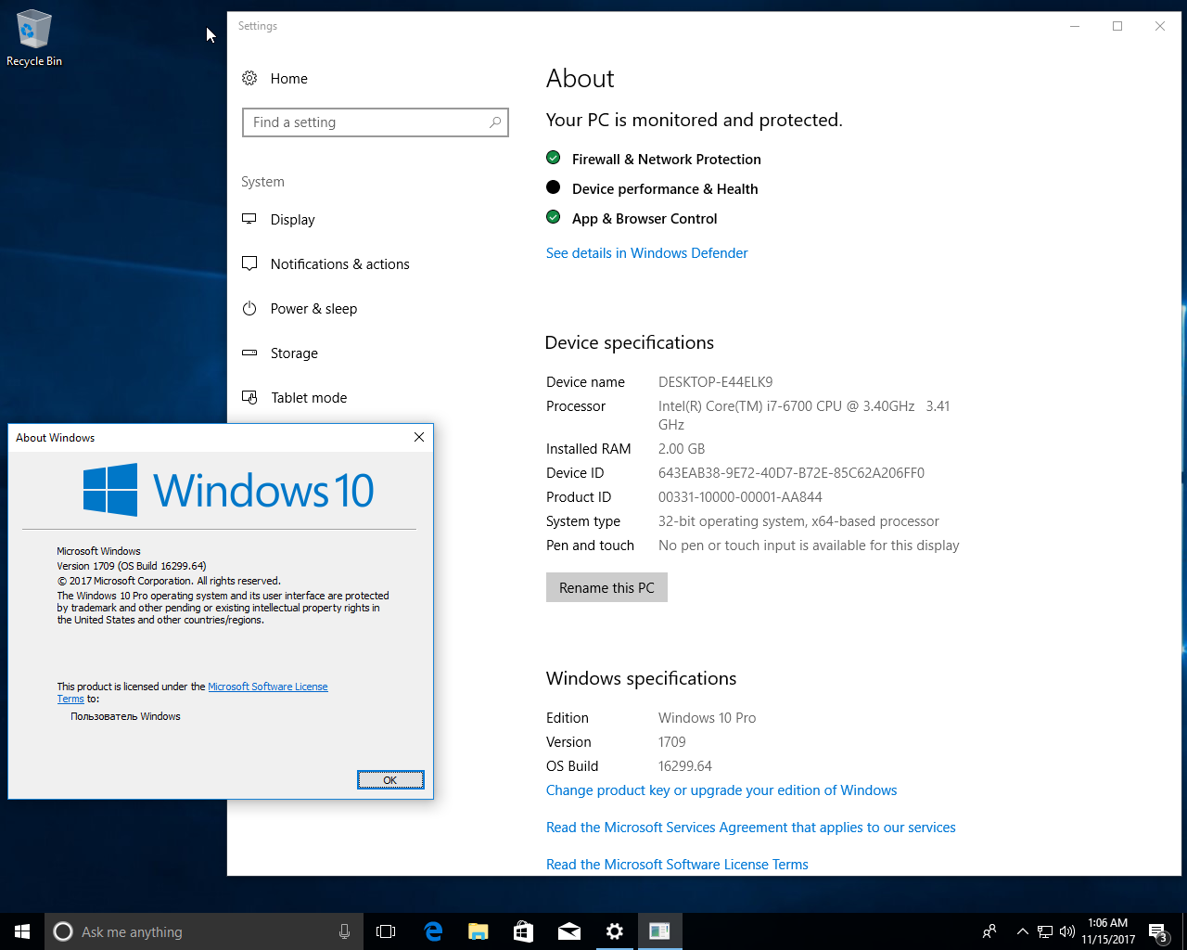Click the search magnifier in Find a setting
This screenshot has height=950, width=1187.
(495, 122)
